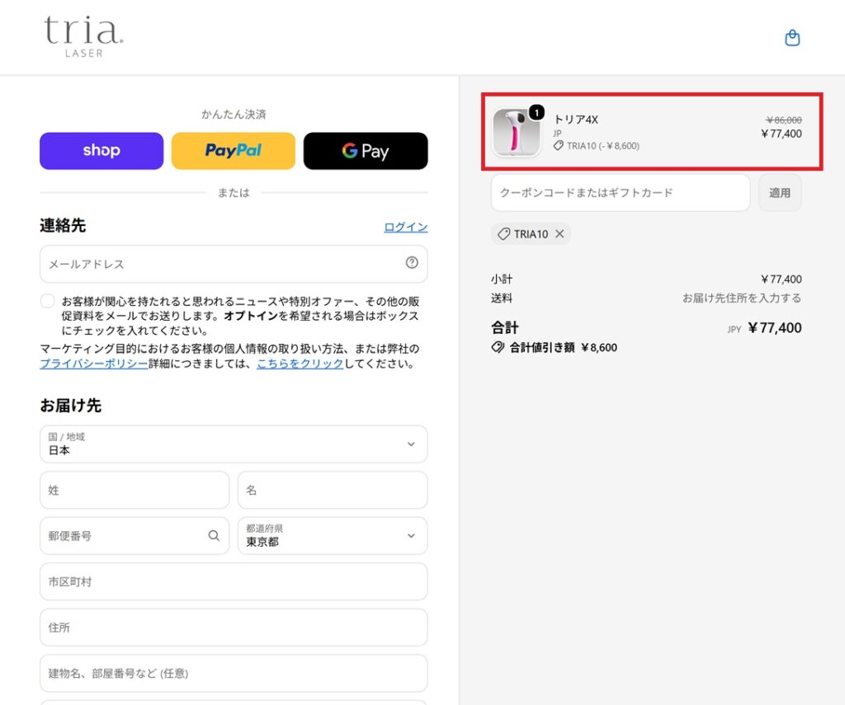Tick the marketing email opt-in checkbox
The height and width of the screenshot is (705, 845).
[47, 300]
